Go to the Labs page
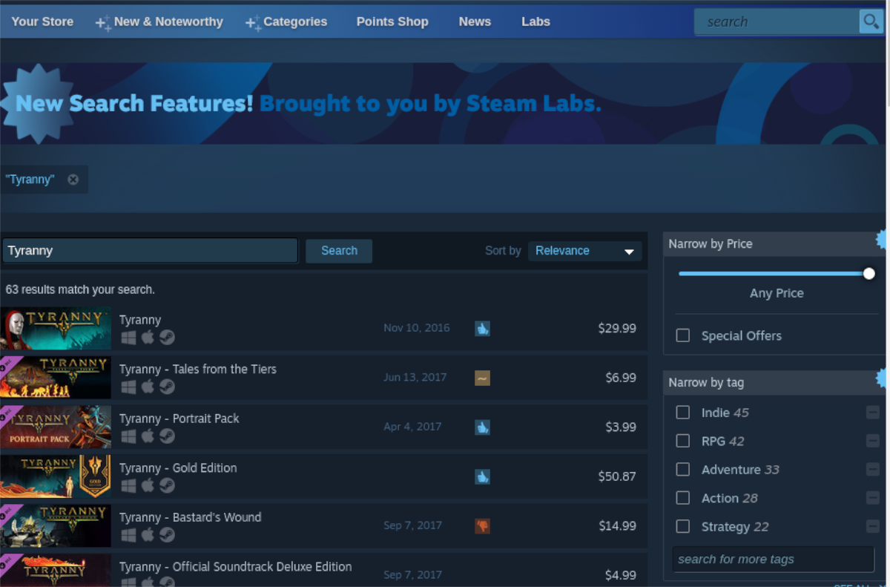The image size is (890, 587). click(535, 22)
